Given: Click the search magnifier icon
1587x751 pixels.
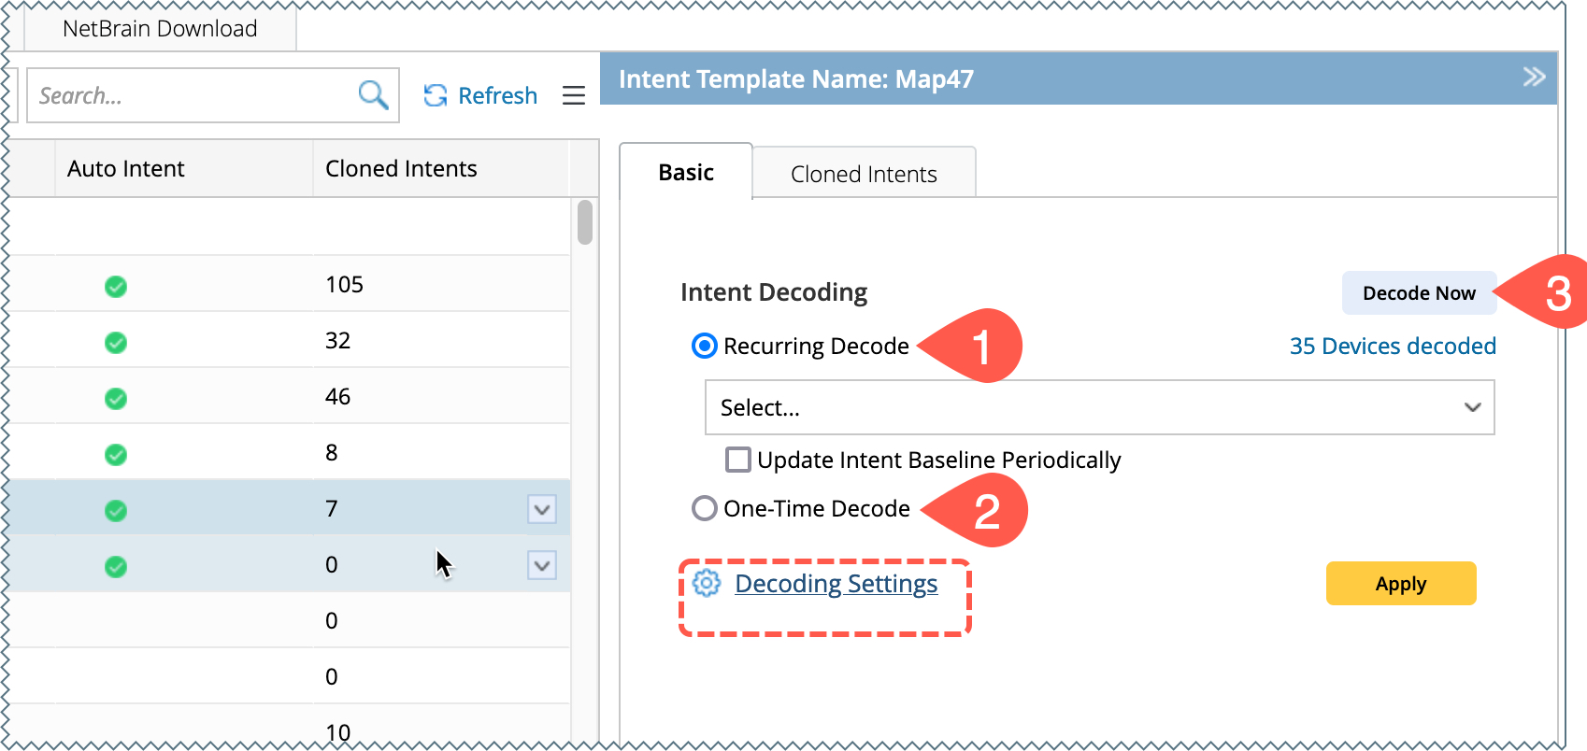Looking at the screenshot, I should (373, 95).
